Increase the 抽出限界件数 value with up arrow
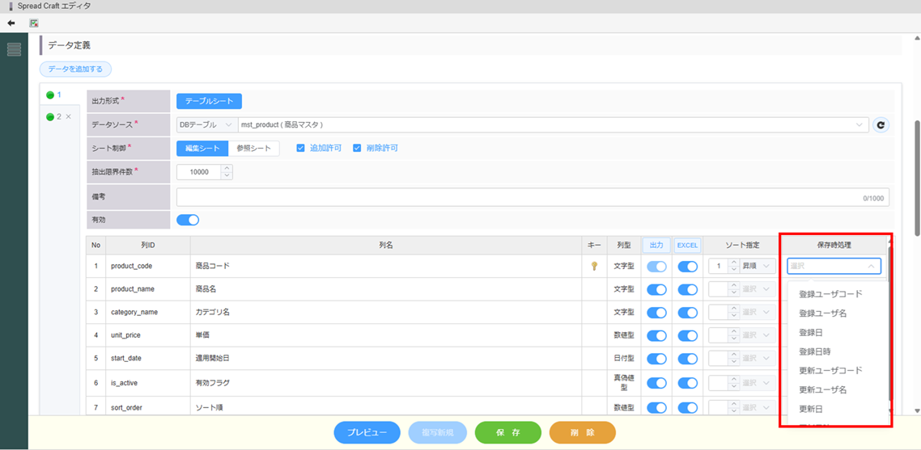 [227, 168]
